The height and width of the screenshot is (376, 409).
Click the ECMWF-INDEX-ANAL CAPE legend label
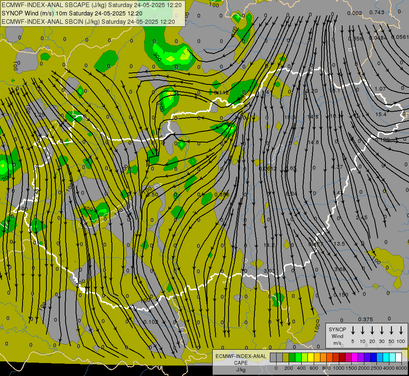tap(241, 363)
